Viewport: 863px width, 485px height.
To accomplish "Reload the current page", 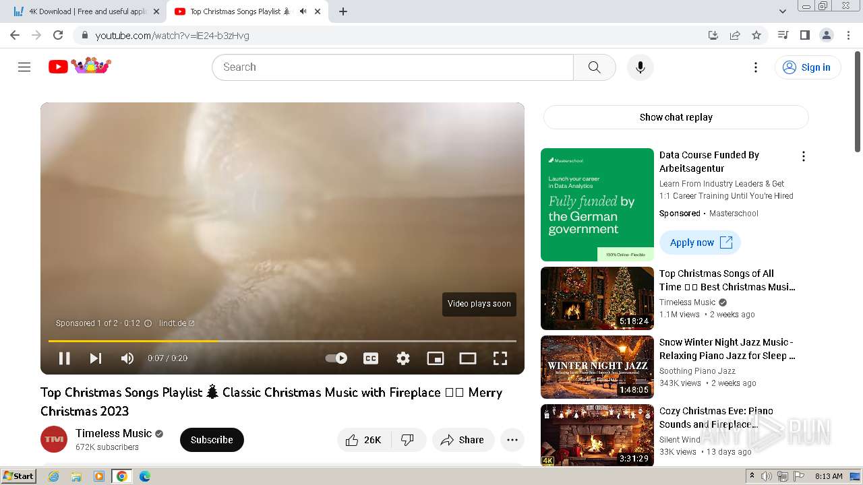I will click(58, 35).
